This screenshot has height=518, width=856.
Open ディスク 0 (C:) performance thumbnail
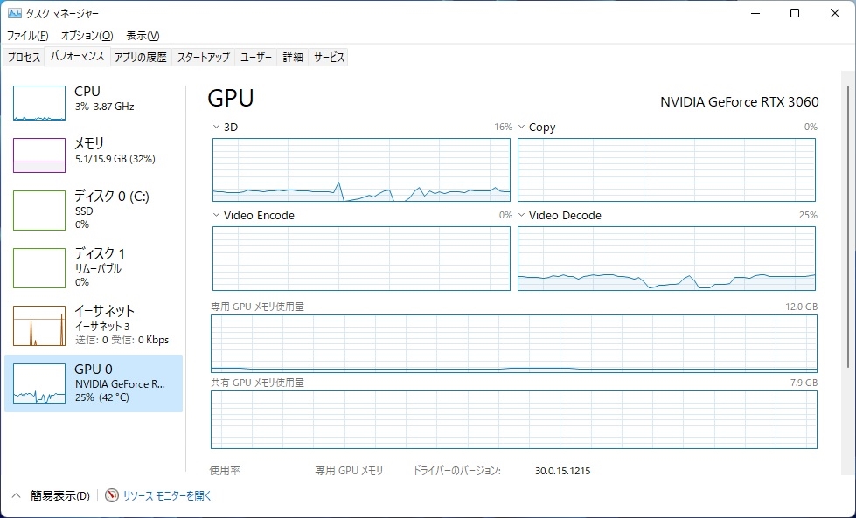(x=39, y=210)
